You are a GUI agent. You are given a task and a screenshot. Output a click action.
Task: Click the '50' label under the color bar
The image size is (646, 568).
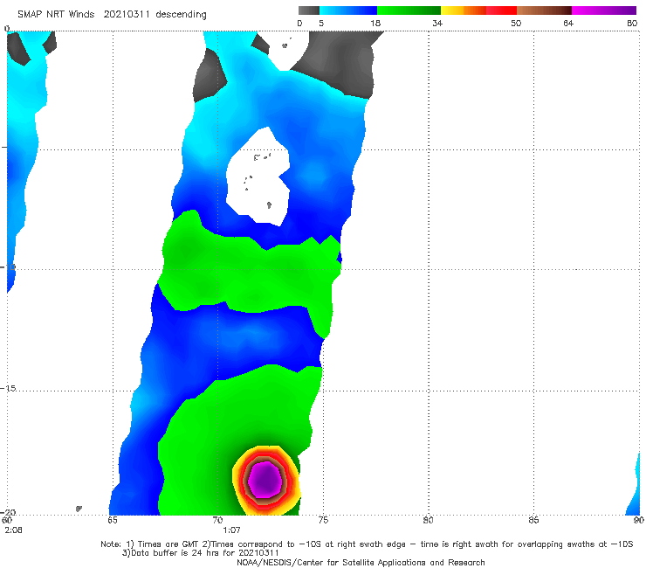(516, 24)
